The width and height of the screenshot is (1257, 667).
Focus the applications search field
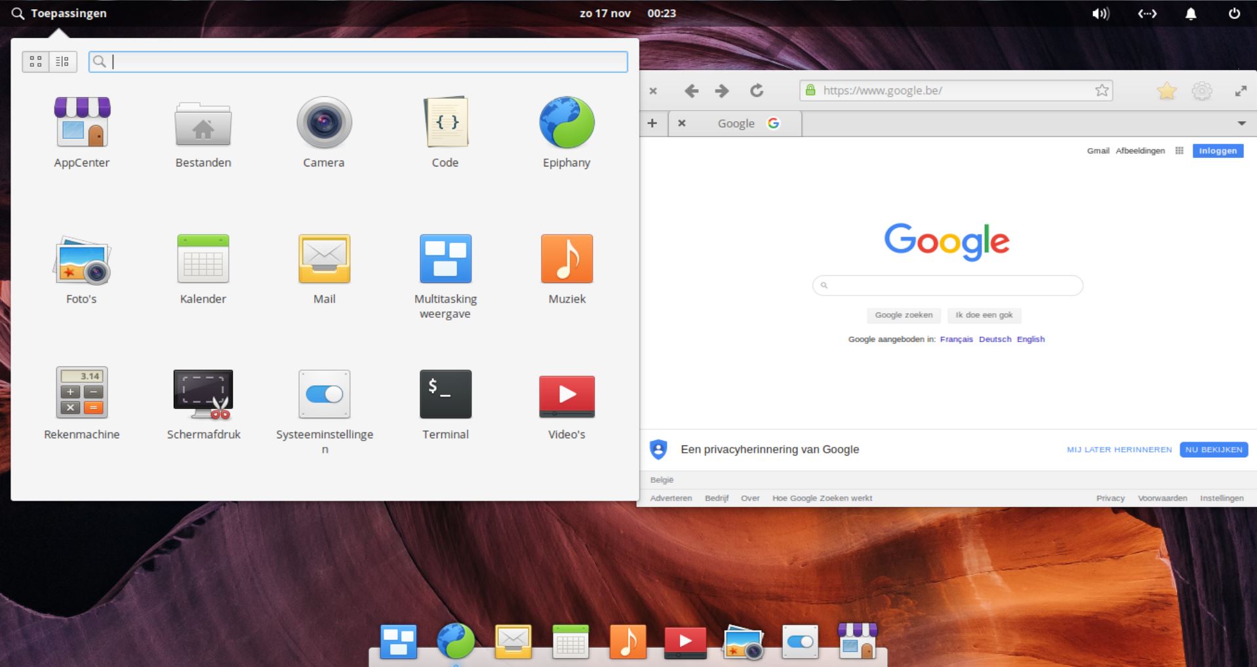[358, 62]
